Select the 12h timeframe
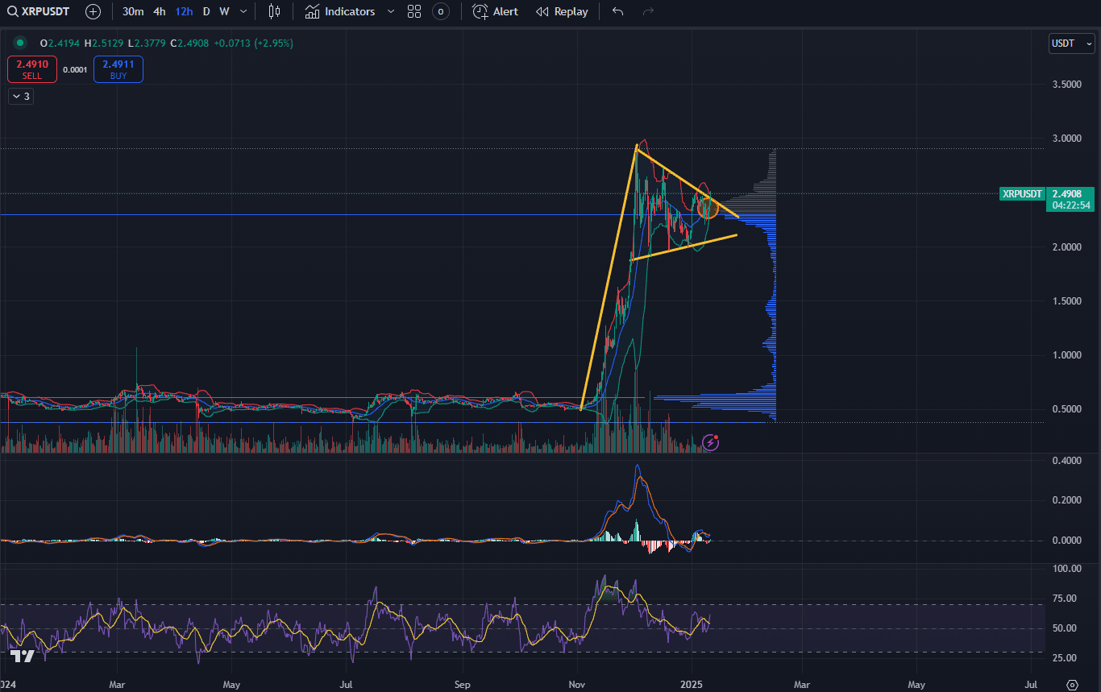 click(184, 11)
